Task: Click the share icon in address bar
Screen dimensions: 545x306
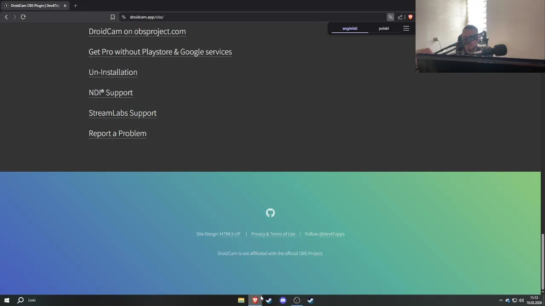Action: (400, 17)
